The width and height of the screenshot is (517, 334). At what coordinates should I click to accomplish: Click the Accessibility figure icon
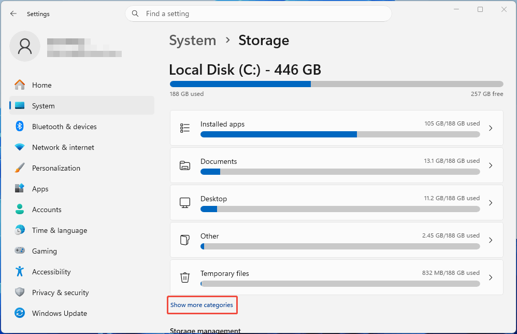20,271
